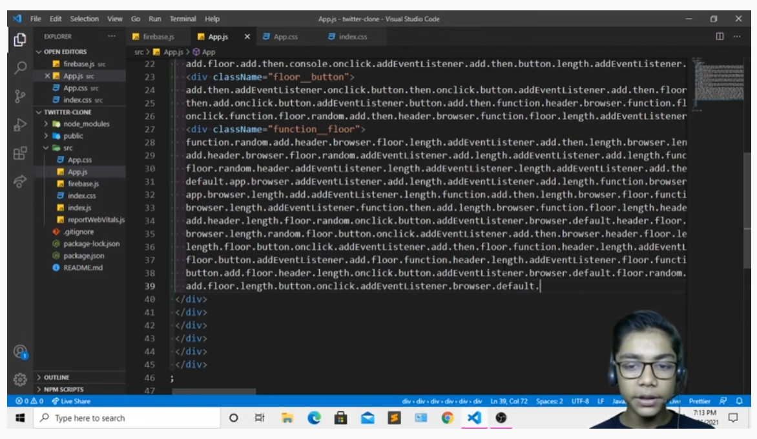Open the Live Share view in the activity bar

pos(20,181)
